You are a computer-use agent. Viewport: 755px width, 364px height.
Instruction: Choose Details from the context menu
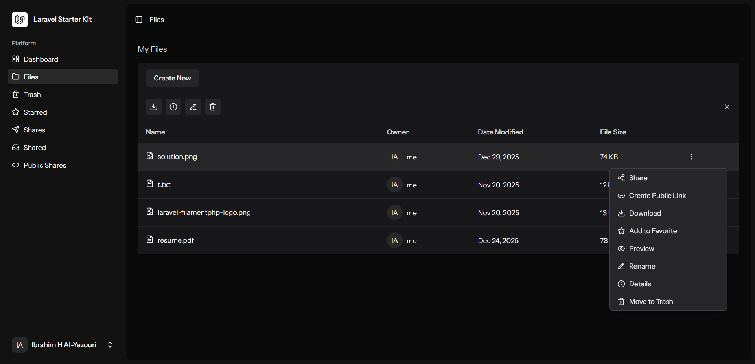(x=668, y=284)
